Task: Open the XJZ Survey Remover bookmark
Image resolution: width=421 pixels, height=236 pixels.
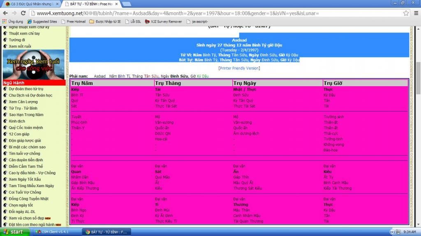Action: 164,21
